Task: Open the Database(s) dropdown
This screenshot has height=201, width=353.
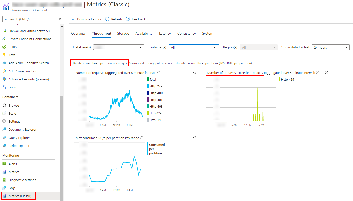Action: 118,47
